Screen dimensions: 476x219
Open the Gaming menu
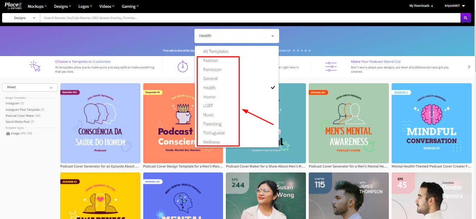130,6
